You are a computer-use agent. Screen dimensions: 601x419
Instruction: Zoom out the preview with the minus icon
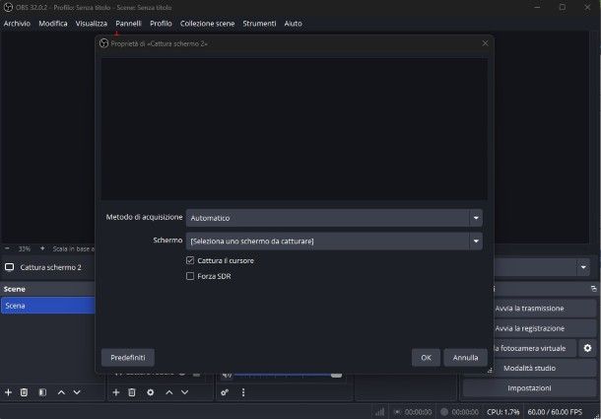pos(7,248)
